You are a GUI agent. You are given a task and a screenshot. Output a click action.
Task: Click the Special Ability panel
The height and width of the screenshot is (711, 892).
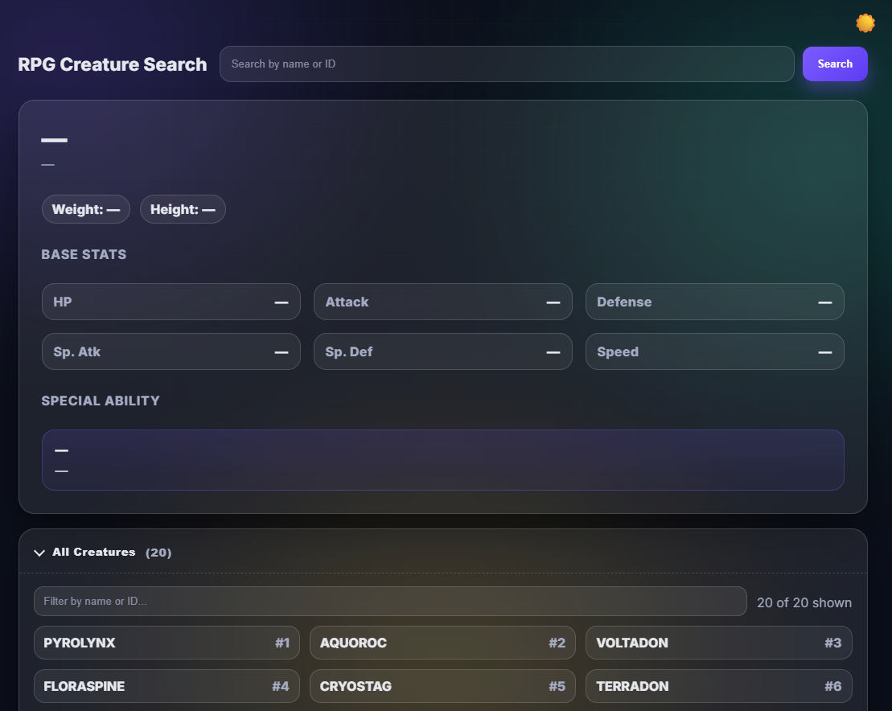click(442, 459)
